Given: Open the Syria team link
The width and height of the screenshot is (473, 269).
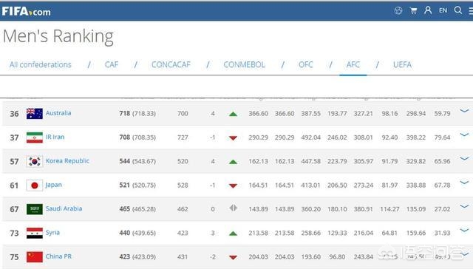Looking at the screenshot, I should click(52, 233).
